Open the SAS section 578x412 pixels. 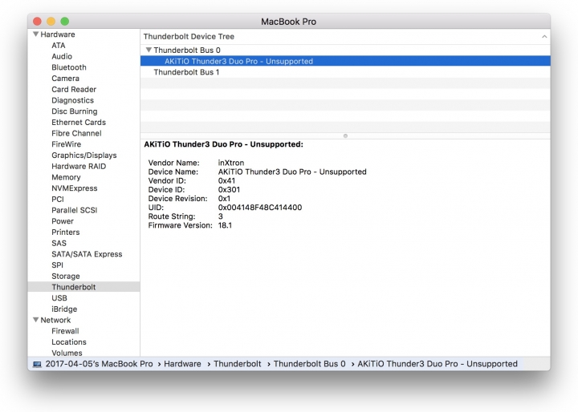59,243
